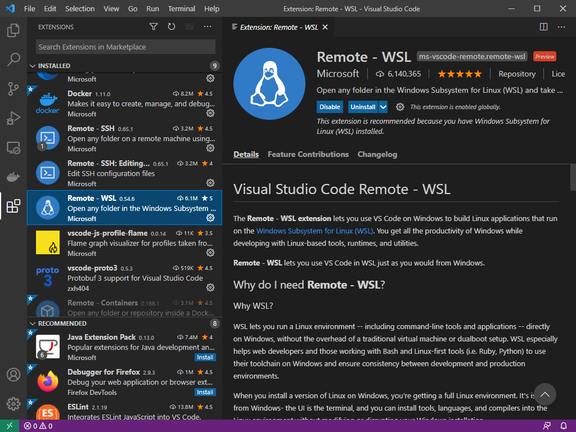This screenshot has width=576, height=432.
Task: Select the Docker extension list item
Action: point(124,103)
